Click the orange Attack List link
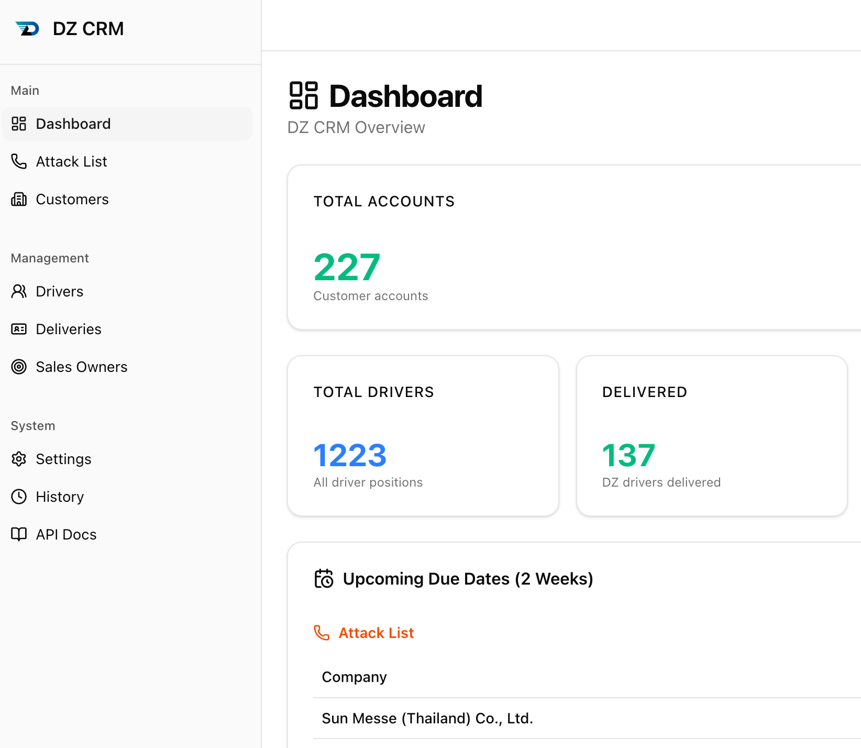Image resolution: width=861 pixels, height=748 pixels. point(376,633)
